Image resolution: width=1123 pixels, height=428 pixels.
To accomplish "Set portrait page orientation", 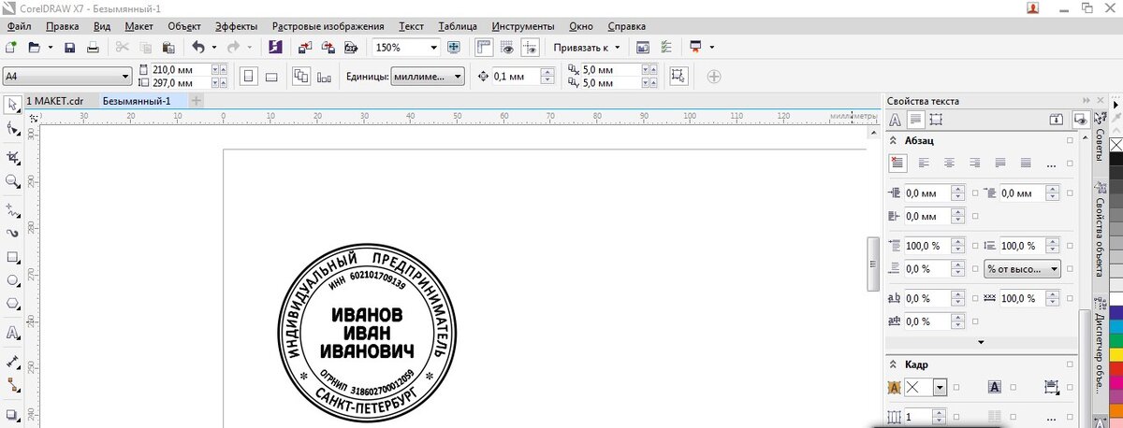I will 248,77.
